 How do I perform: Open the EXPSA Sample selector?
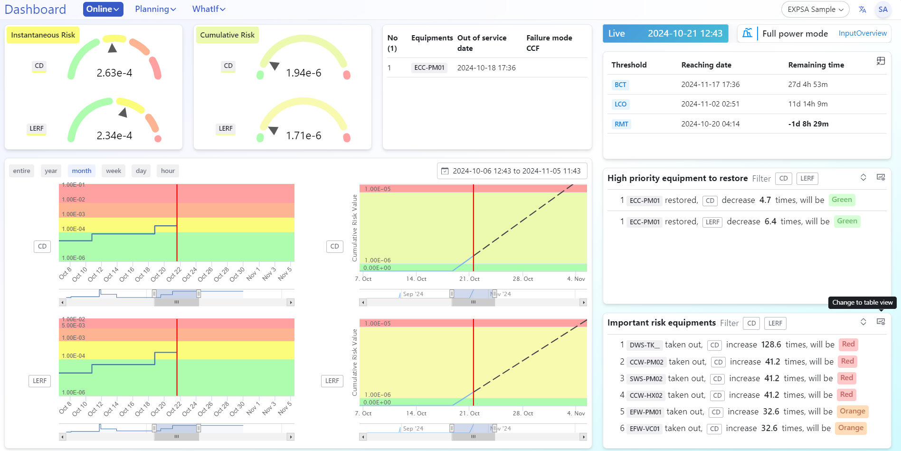[815, 9]
